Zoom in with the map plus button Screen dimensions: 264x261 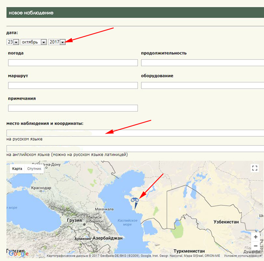tap(256, 237)
